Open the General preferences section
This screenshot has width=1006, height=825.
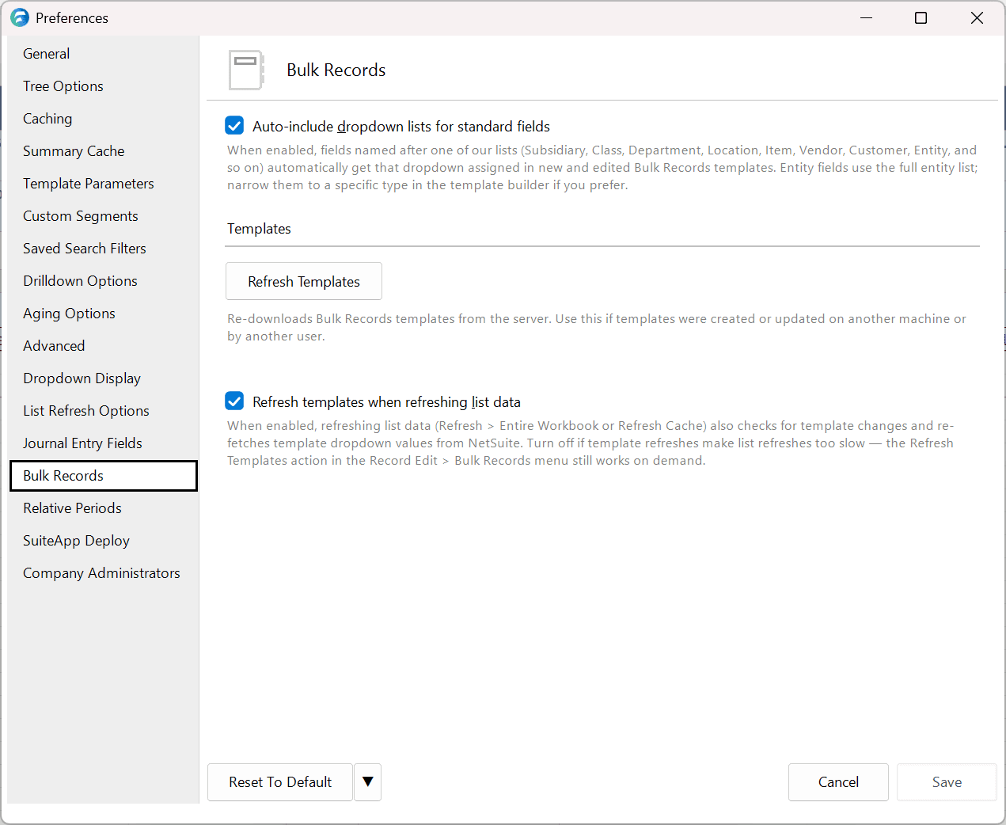pos(103,54)
